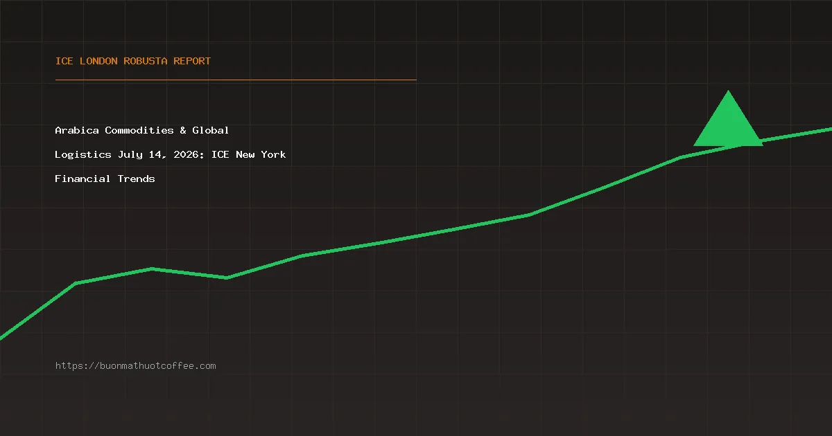Click the green upward triangle arrow
The height and width of the screenshot is (436, 832).
pyautogui.click(x=728, y=119)
